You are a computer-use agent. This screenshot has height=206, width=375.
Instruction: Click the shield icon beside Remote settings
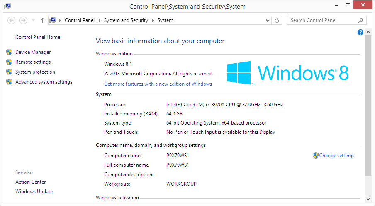coord(9,62)
